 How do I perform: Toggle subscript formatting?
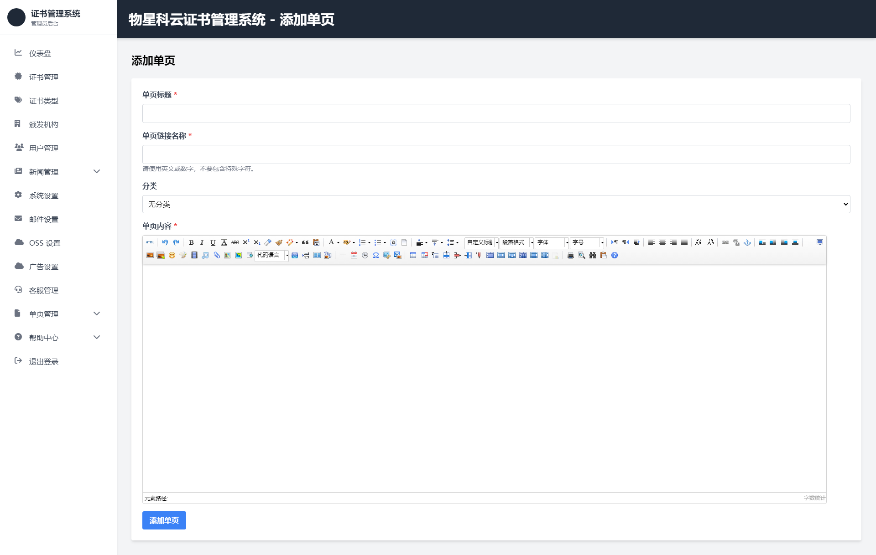[257, 242]
